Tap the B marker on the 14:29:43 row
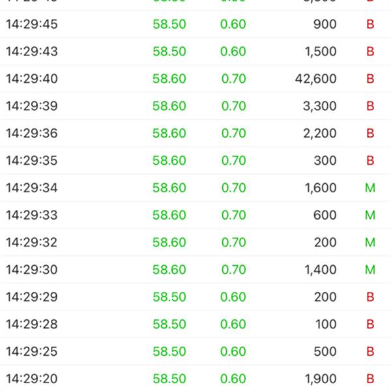The image size is (391, 391). click(x=370, y=51)
